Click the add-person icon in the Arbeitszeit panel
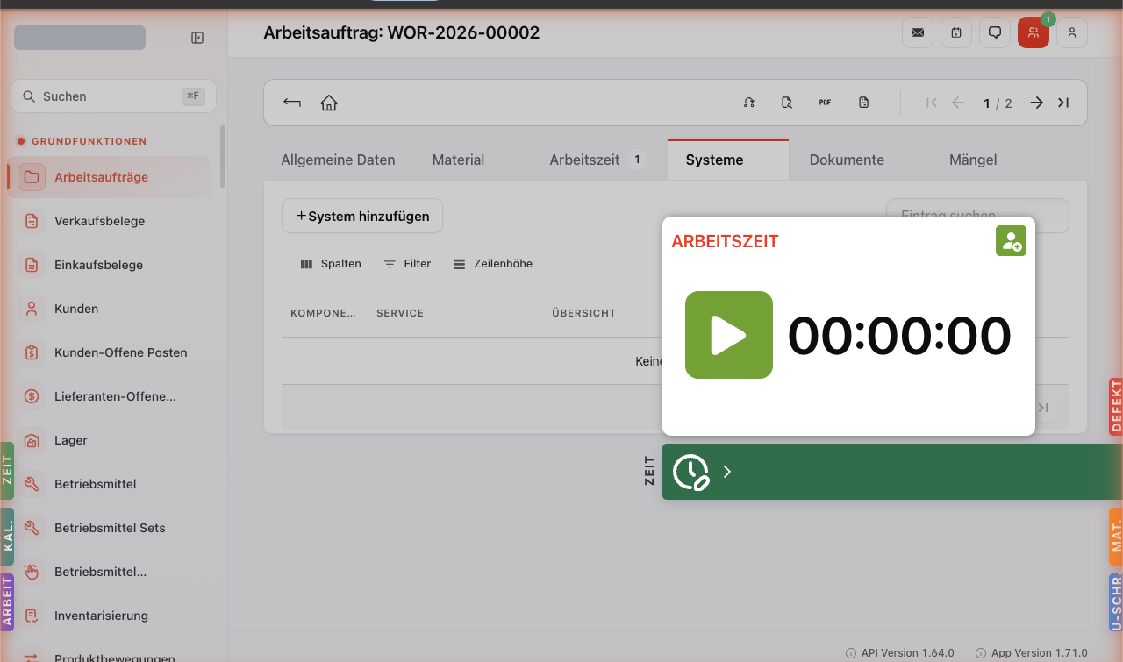Viewport: 1123px width, 662px height. pos(1011,241)
